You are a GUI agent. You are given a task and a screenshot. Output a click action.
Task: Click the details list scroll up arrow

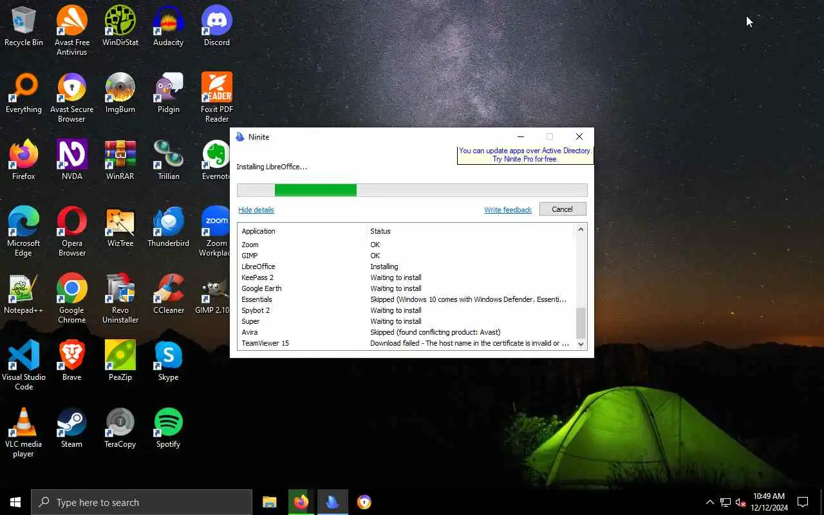pos(581,229)
